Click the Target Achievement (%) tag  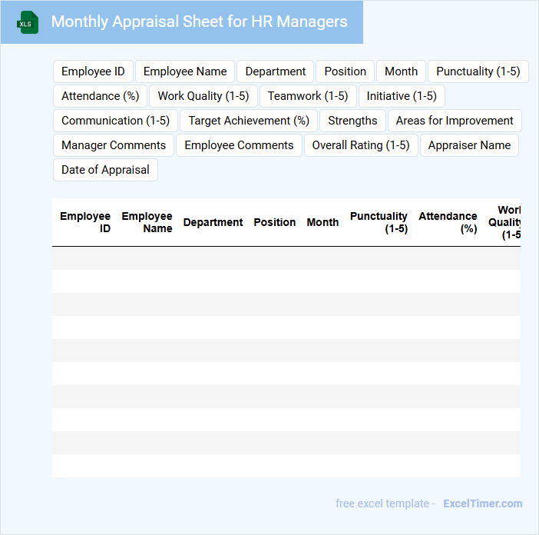tap(249, 121)
